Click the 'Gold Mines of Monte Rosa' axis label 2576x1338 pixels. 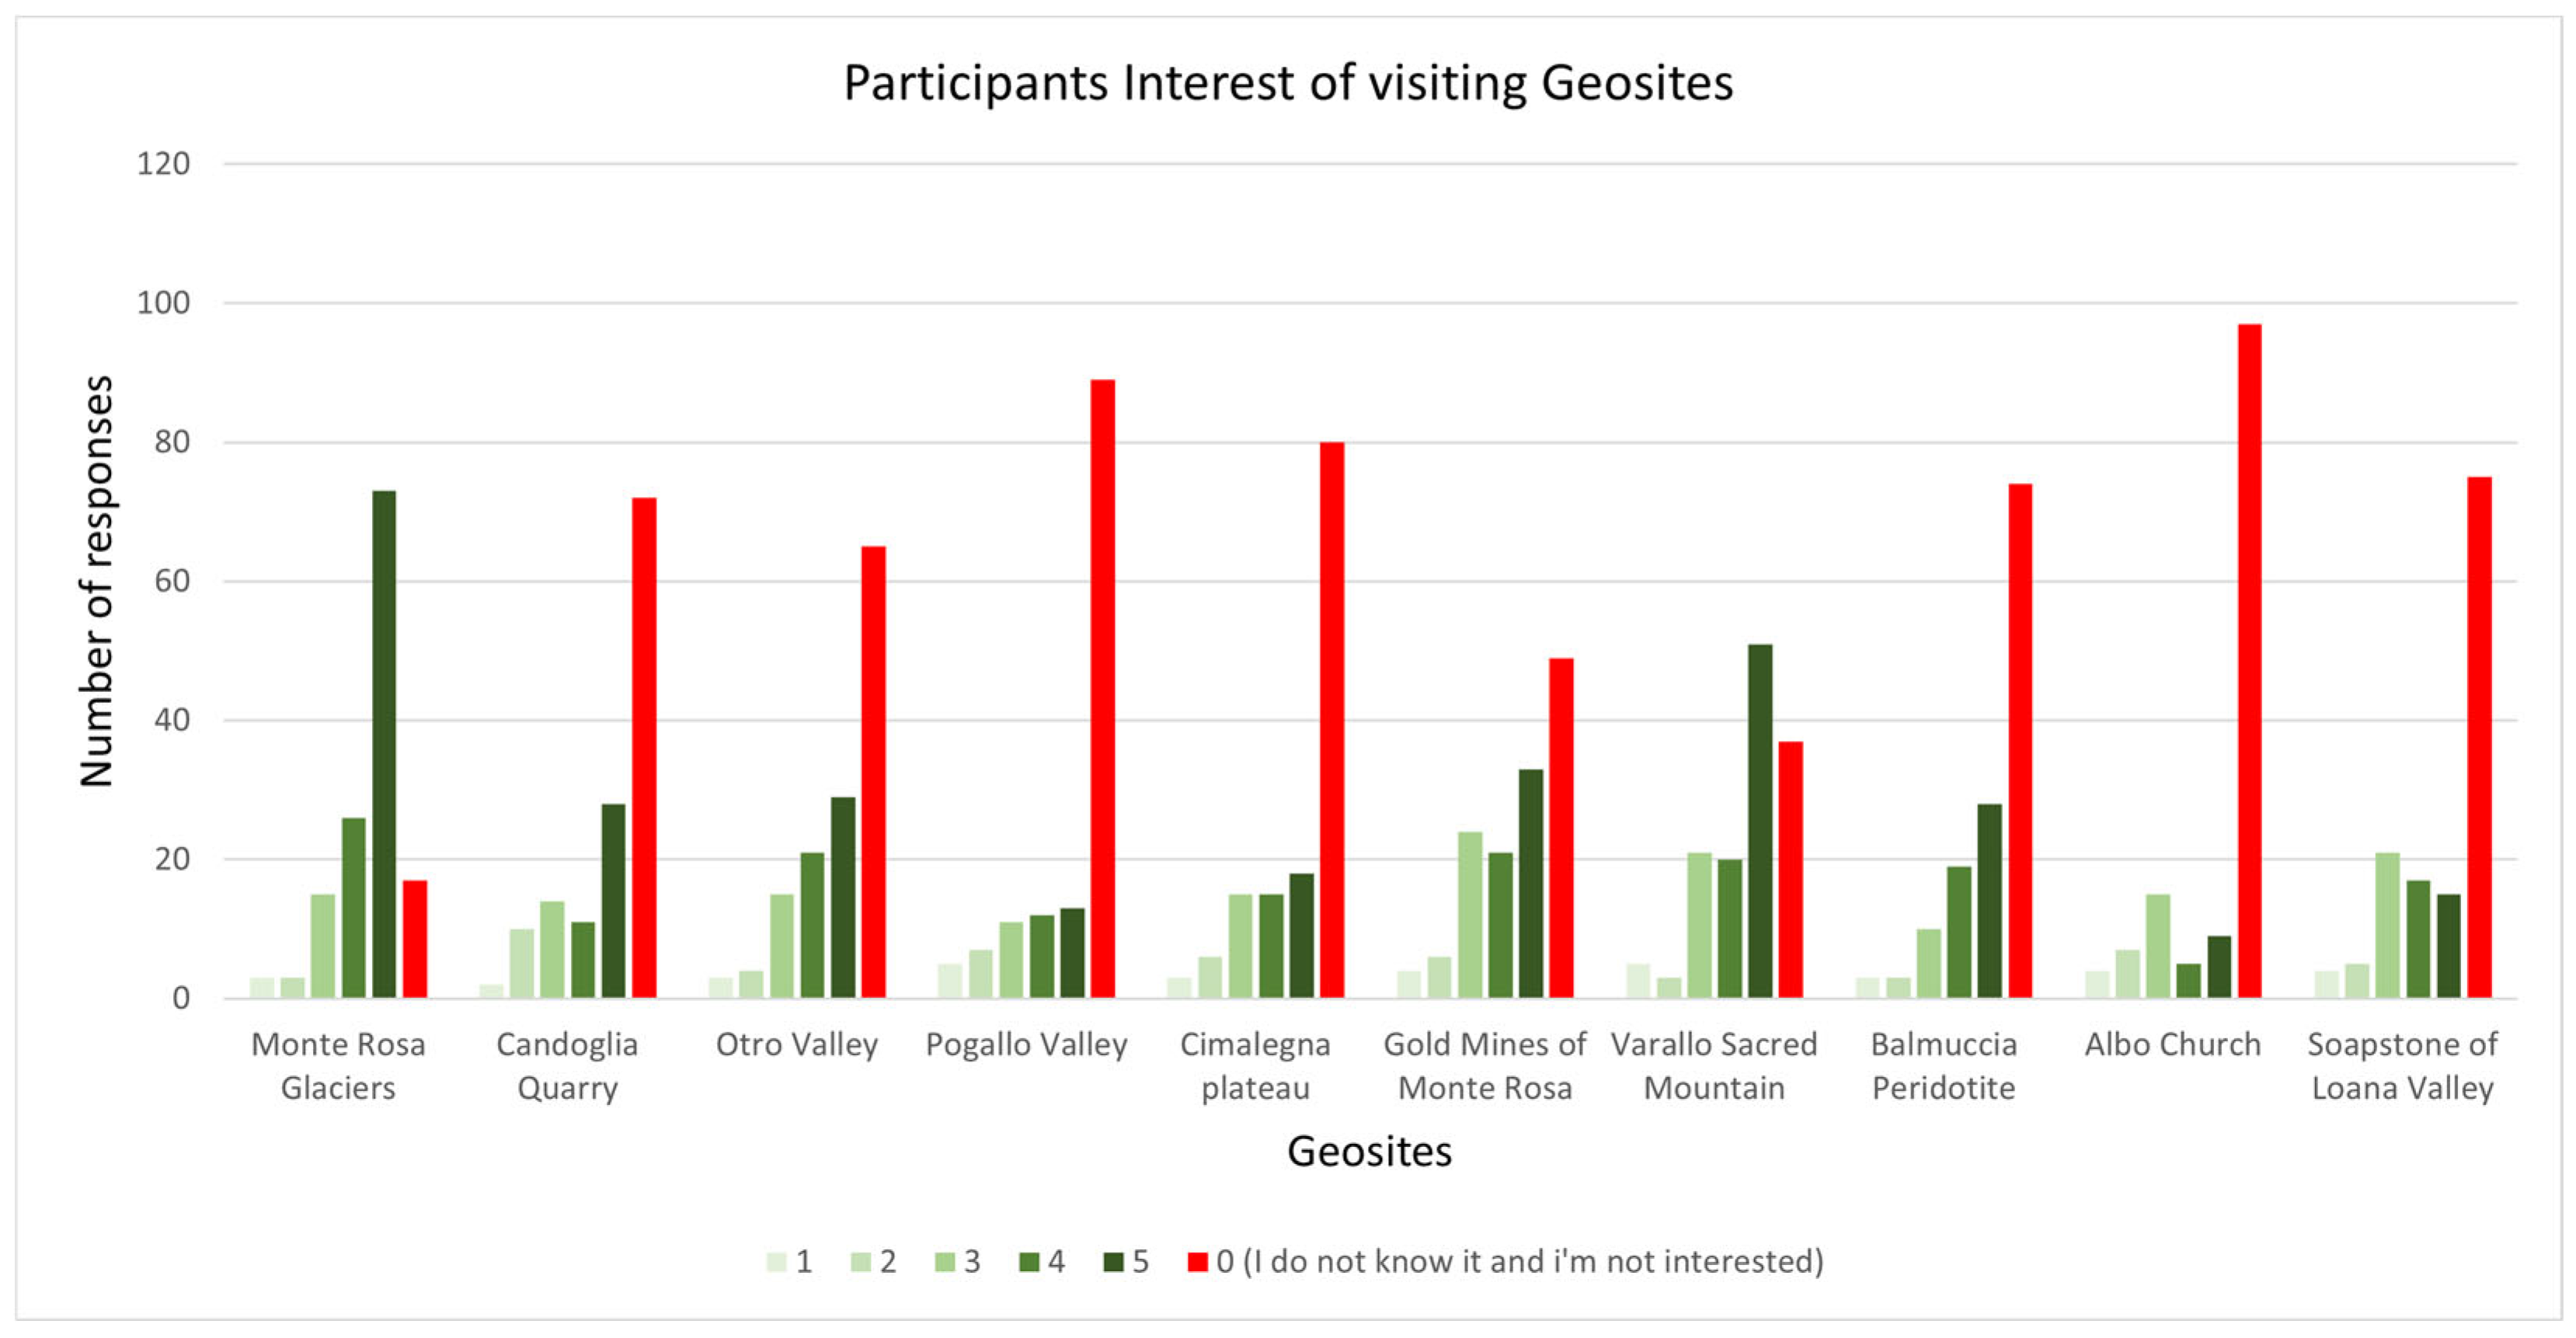tap(1485, 1066)
